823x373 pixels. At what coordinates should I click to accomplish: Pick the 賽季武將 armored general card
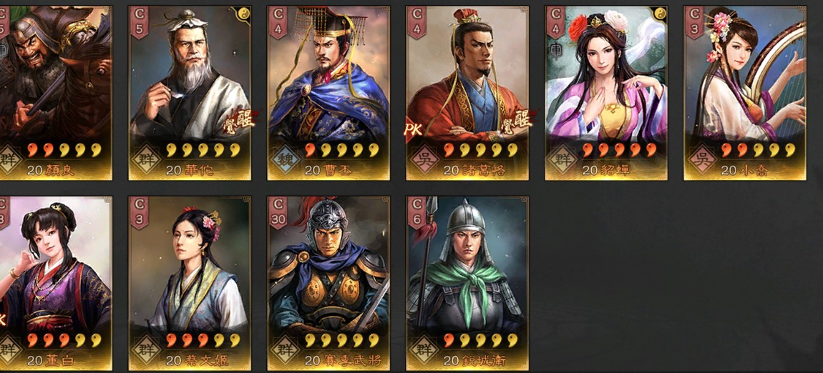[x=328, y=284]
